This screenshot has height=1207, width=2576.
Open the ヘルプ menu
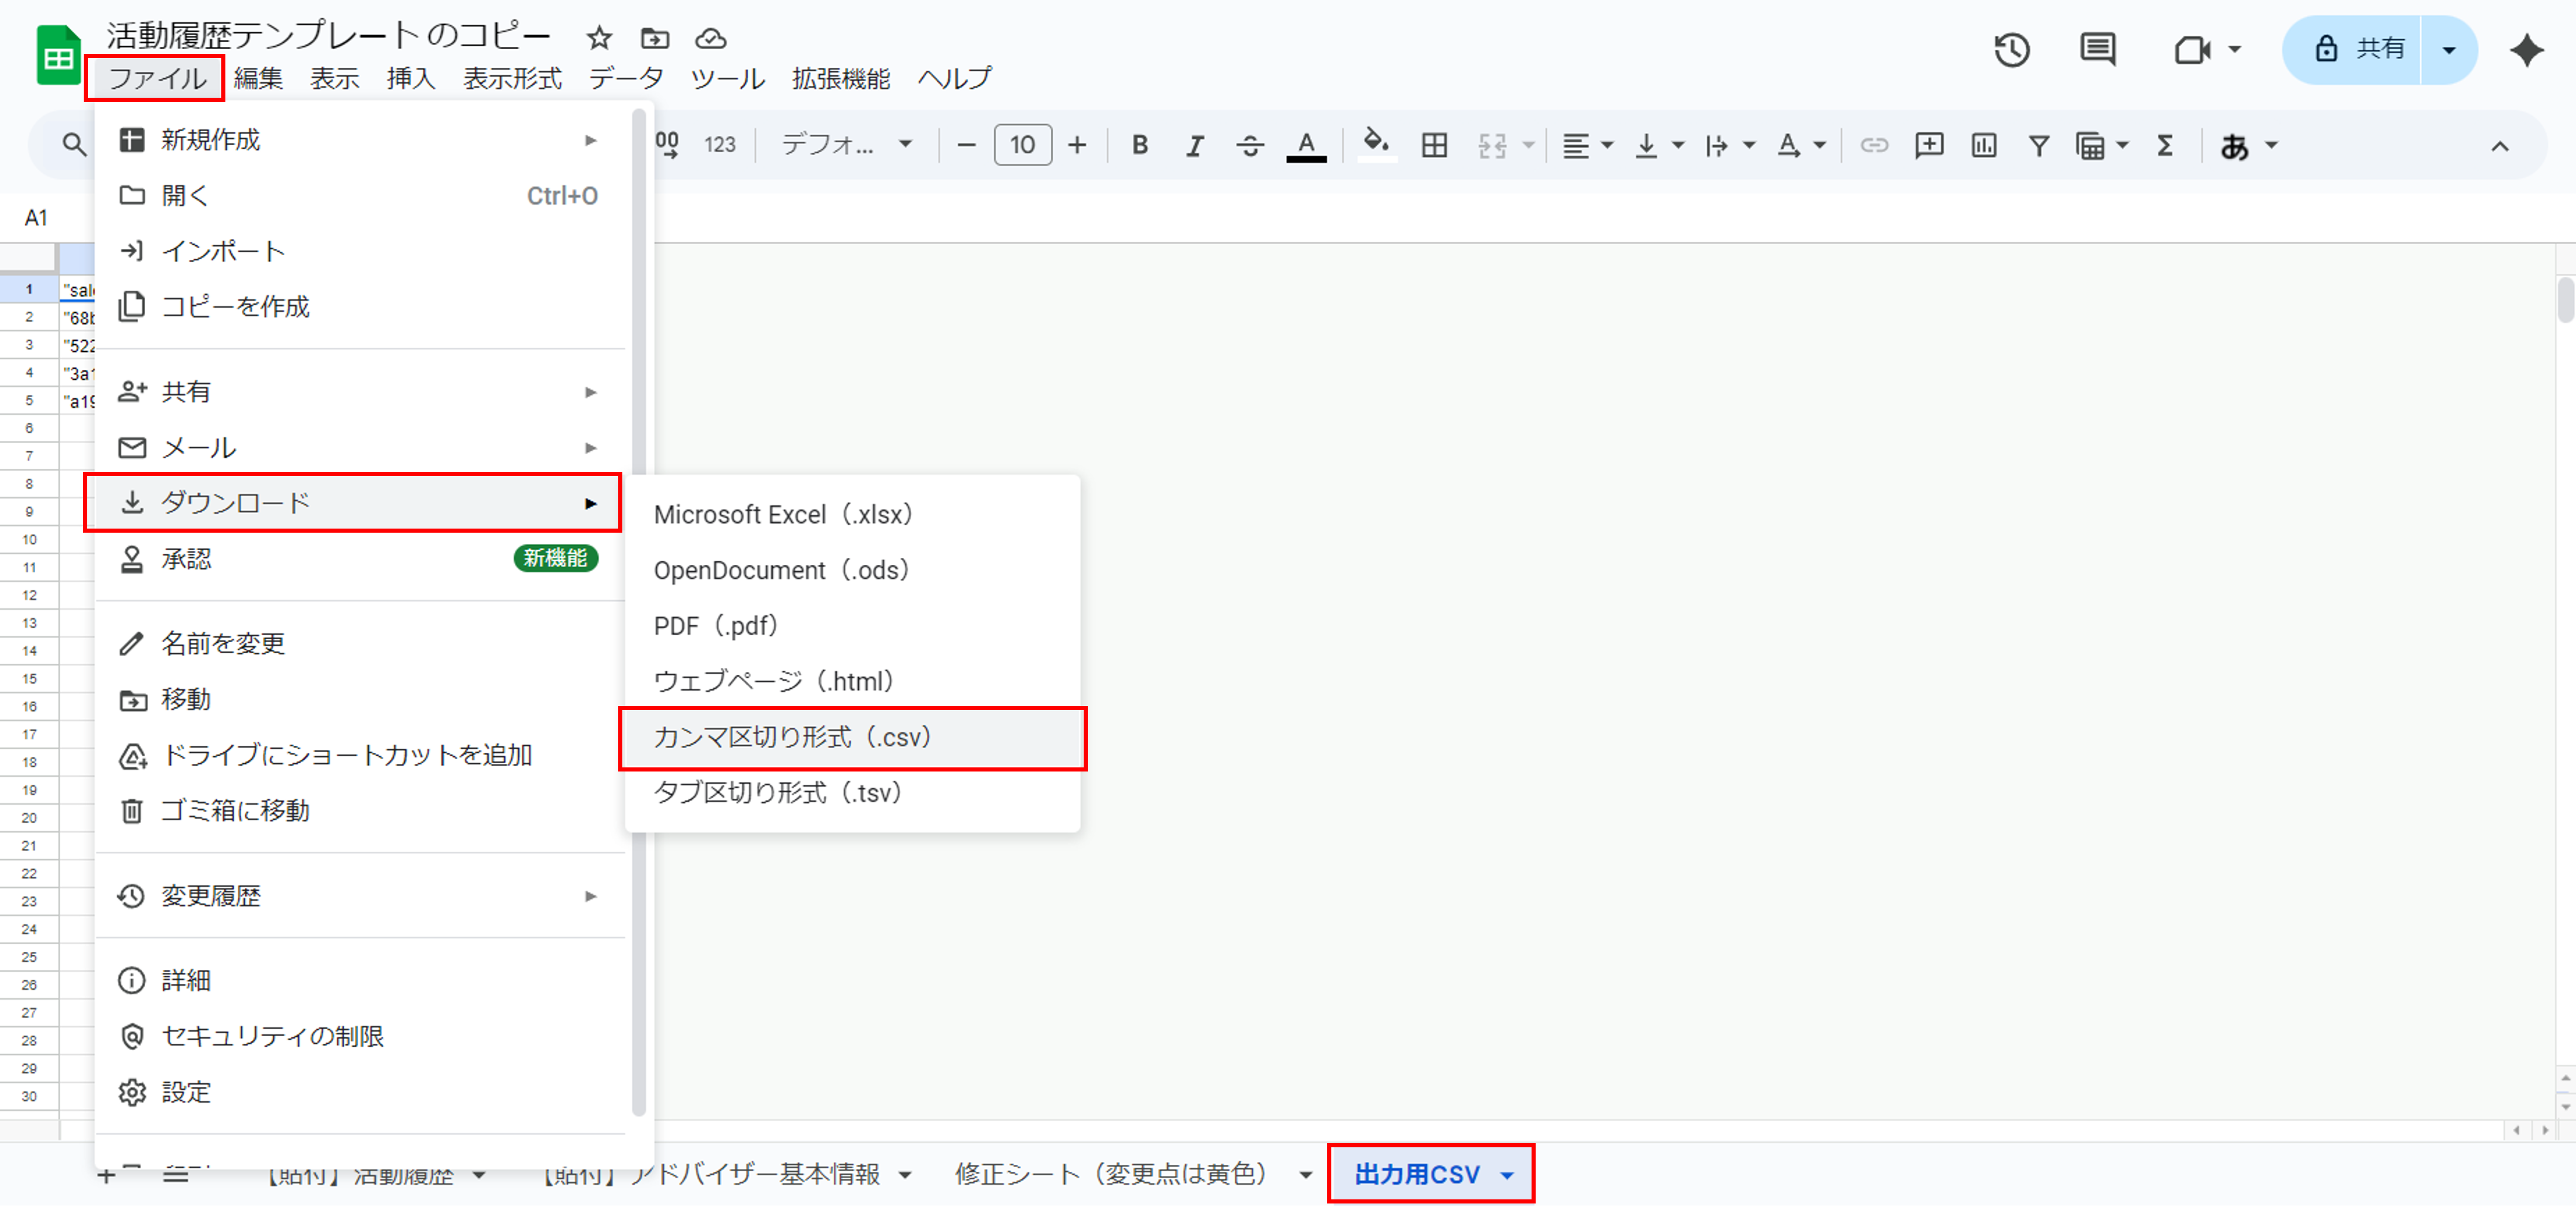pyautogui.click(x=953, y=79)
